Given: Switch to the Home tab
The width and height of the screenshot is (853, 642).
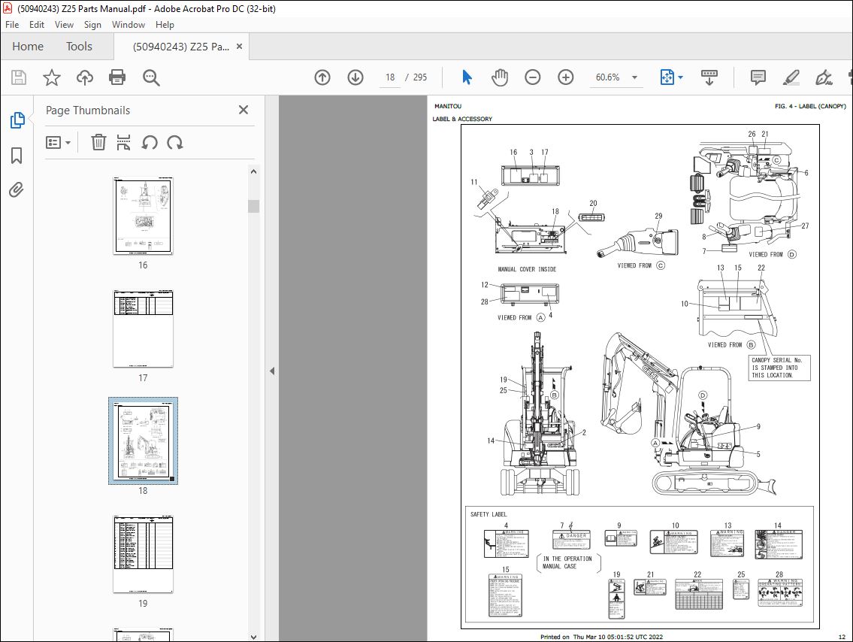Looking at the screenshot, I should tap(28, 47).
